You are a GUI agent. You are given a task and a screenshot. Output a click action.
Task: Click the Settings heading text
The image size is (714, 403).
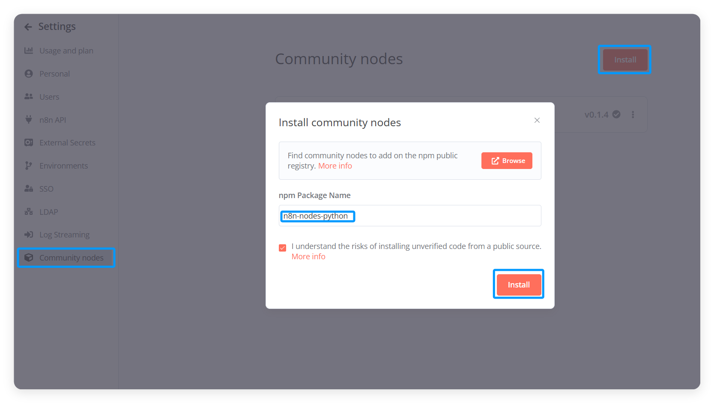(57, 27)
